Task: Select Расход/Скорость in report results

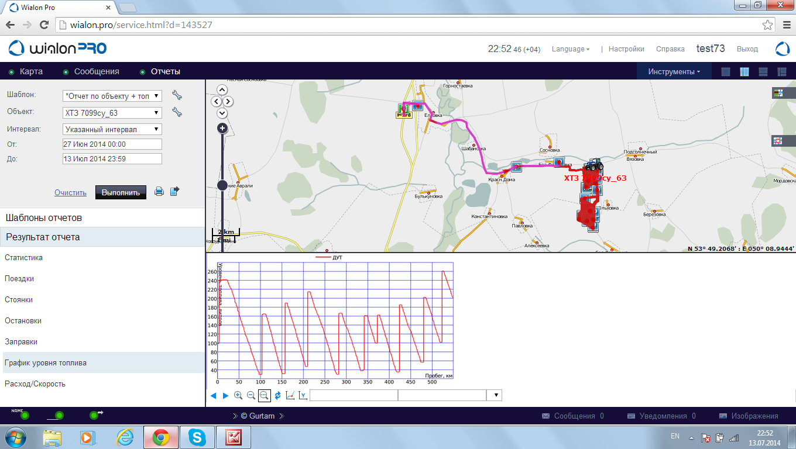Action: coord(35,384)
